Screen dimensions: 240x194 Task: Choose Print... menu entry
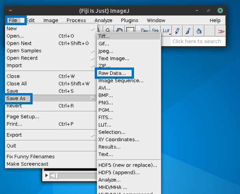coord(51,124)
